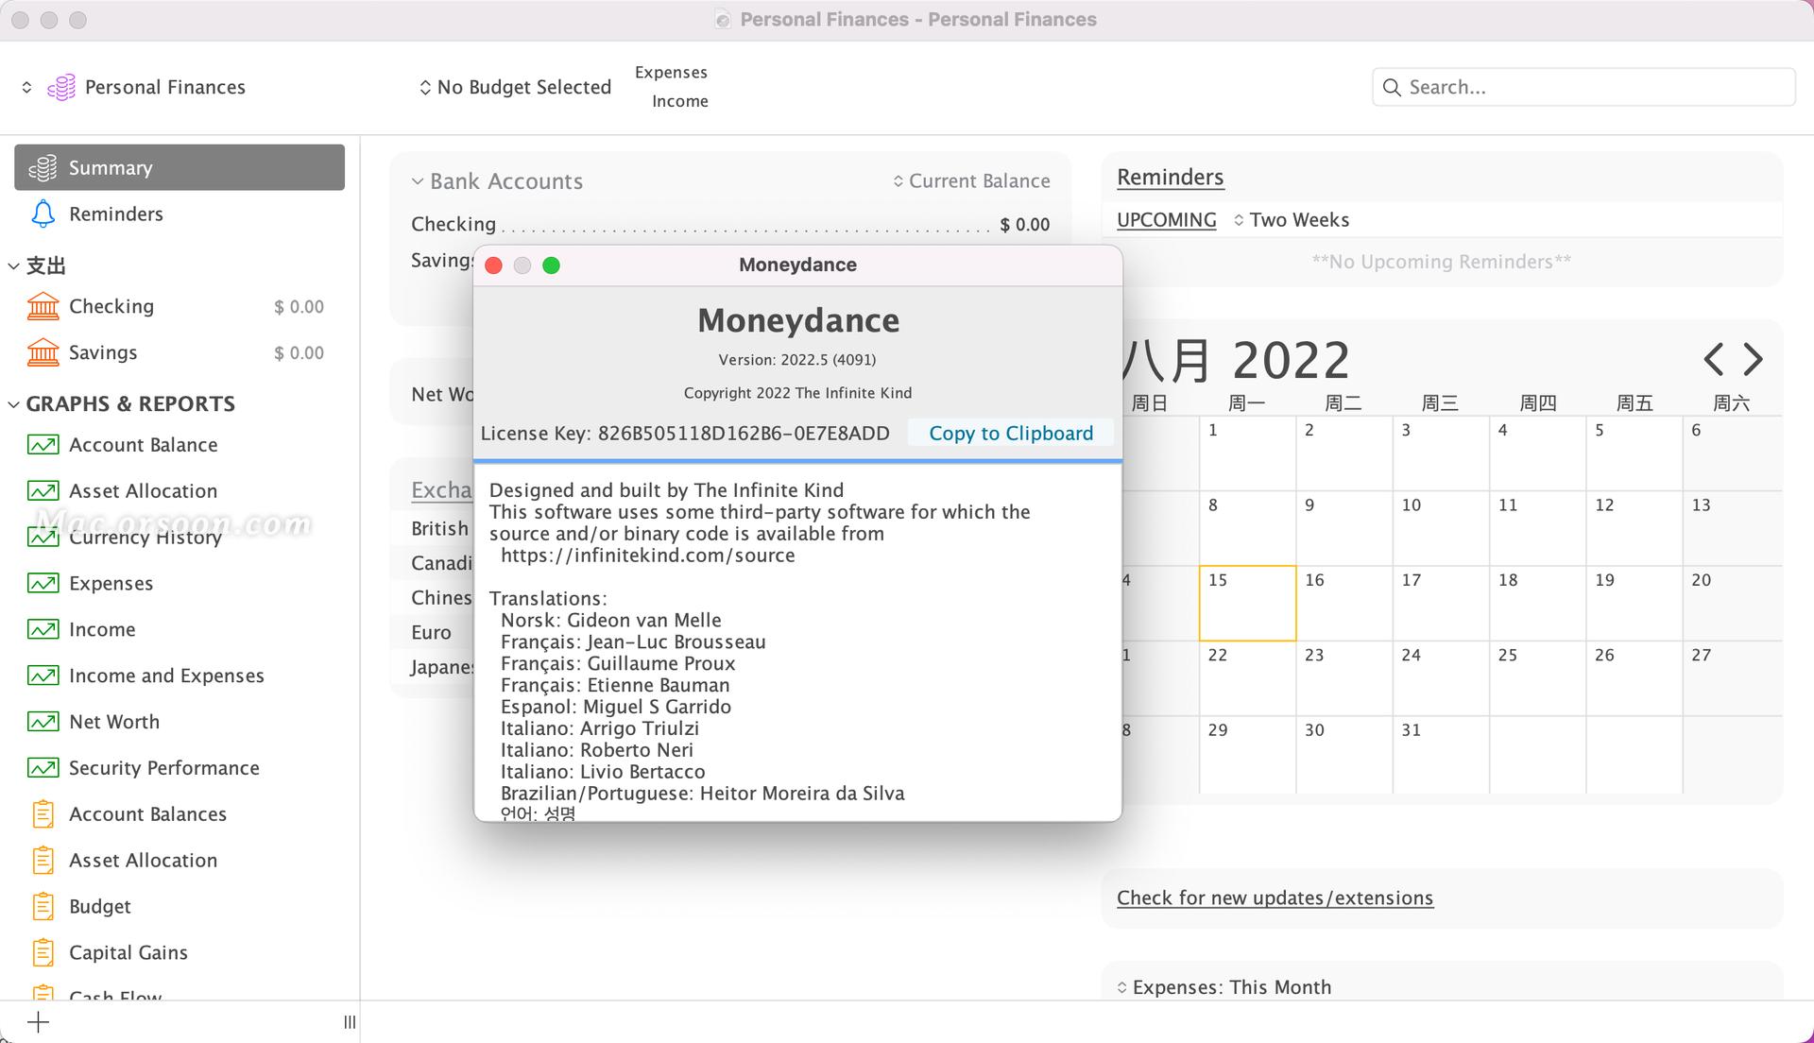Collapse the 支出 sidebar section
The width and height of the screenshot is (1814, 1043).
[x=13, y=265]
